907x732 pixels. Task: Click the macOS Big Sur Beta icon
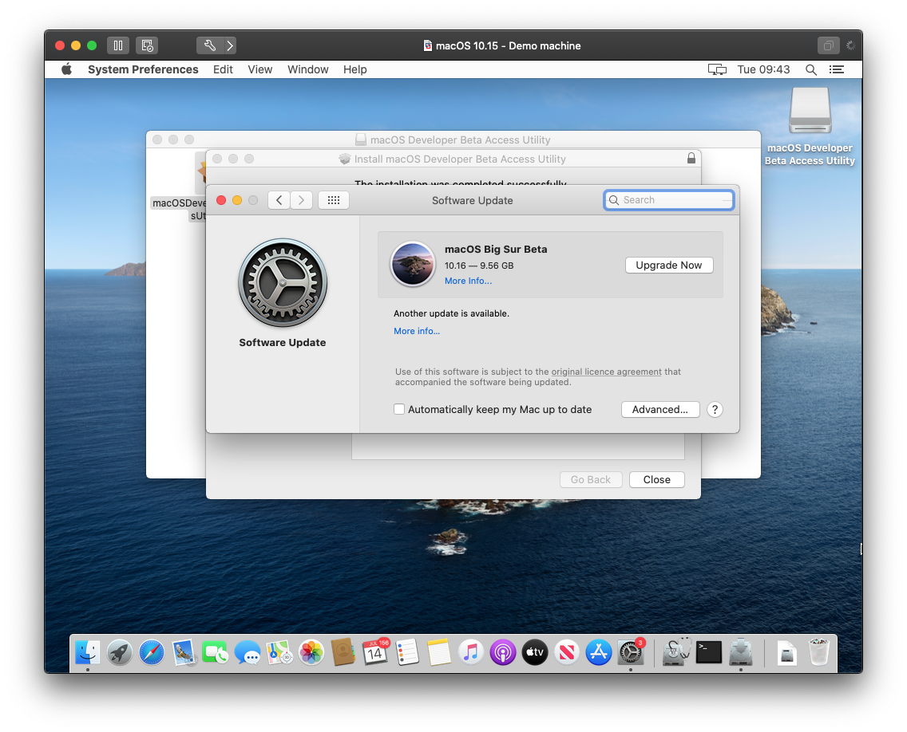coord(413,264)
